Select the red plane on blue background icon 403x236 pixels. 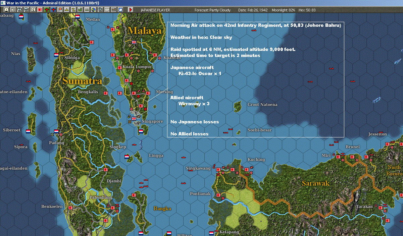(x=53, y=10)
